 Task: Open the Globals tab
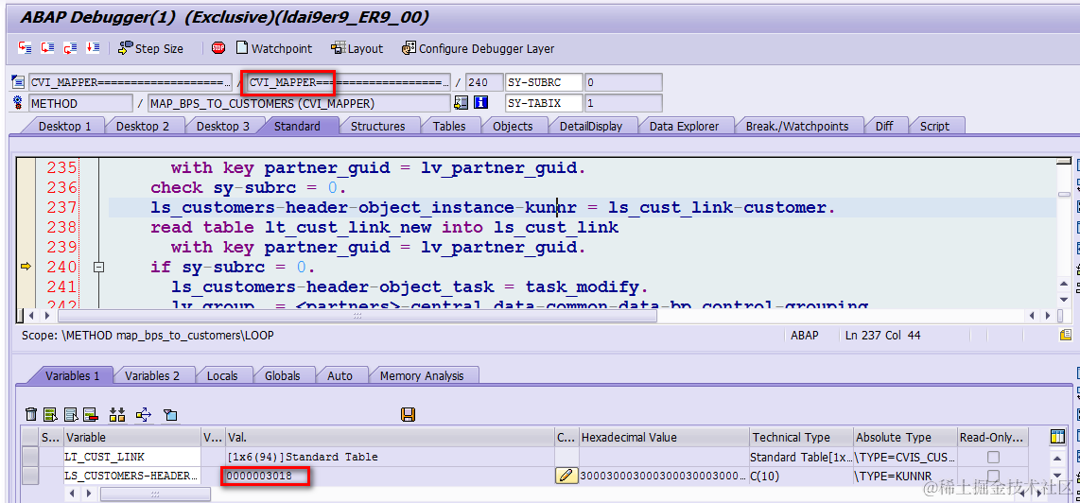pyautogui.click(x=283, y=376)
